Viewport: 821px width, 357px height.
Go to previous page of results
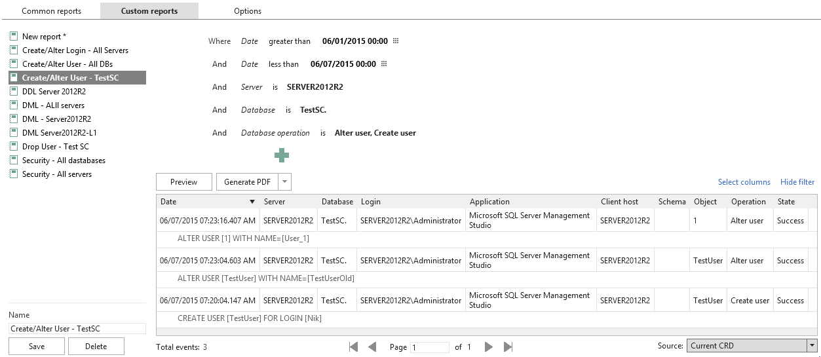tap(372, 347)
